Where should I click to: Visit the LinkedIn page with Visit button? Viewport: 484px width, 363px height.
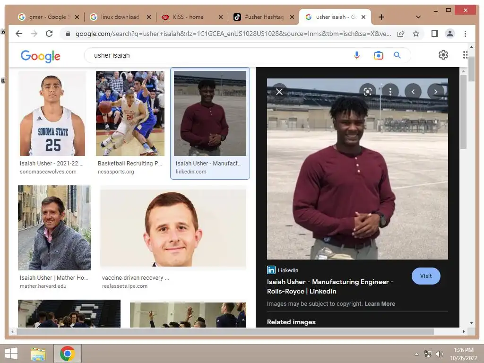click(x=426, y=276)
